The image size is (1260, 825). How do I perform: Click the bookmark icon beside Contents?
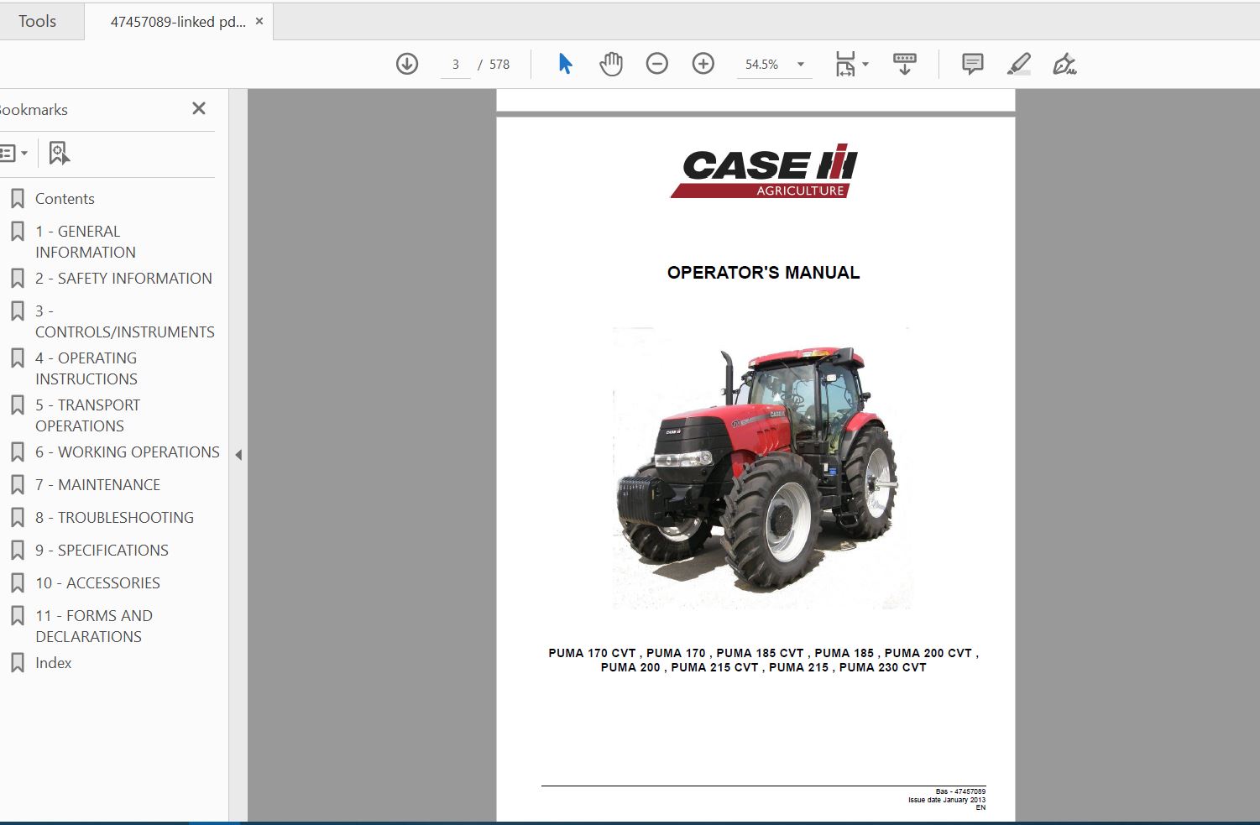click(x=17, y=199)
